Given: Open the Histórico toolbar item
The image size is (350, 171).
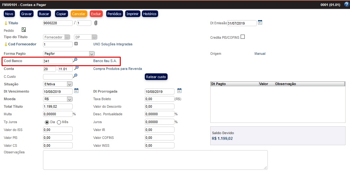Looking at the screenshot, I should [150, 14].
